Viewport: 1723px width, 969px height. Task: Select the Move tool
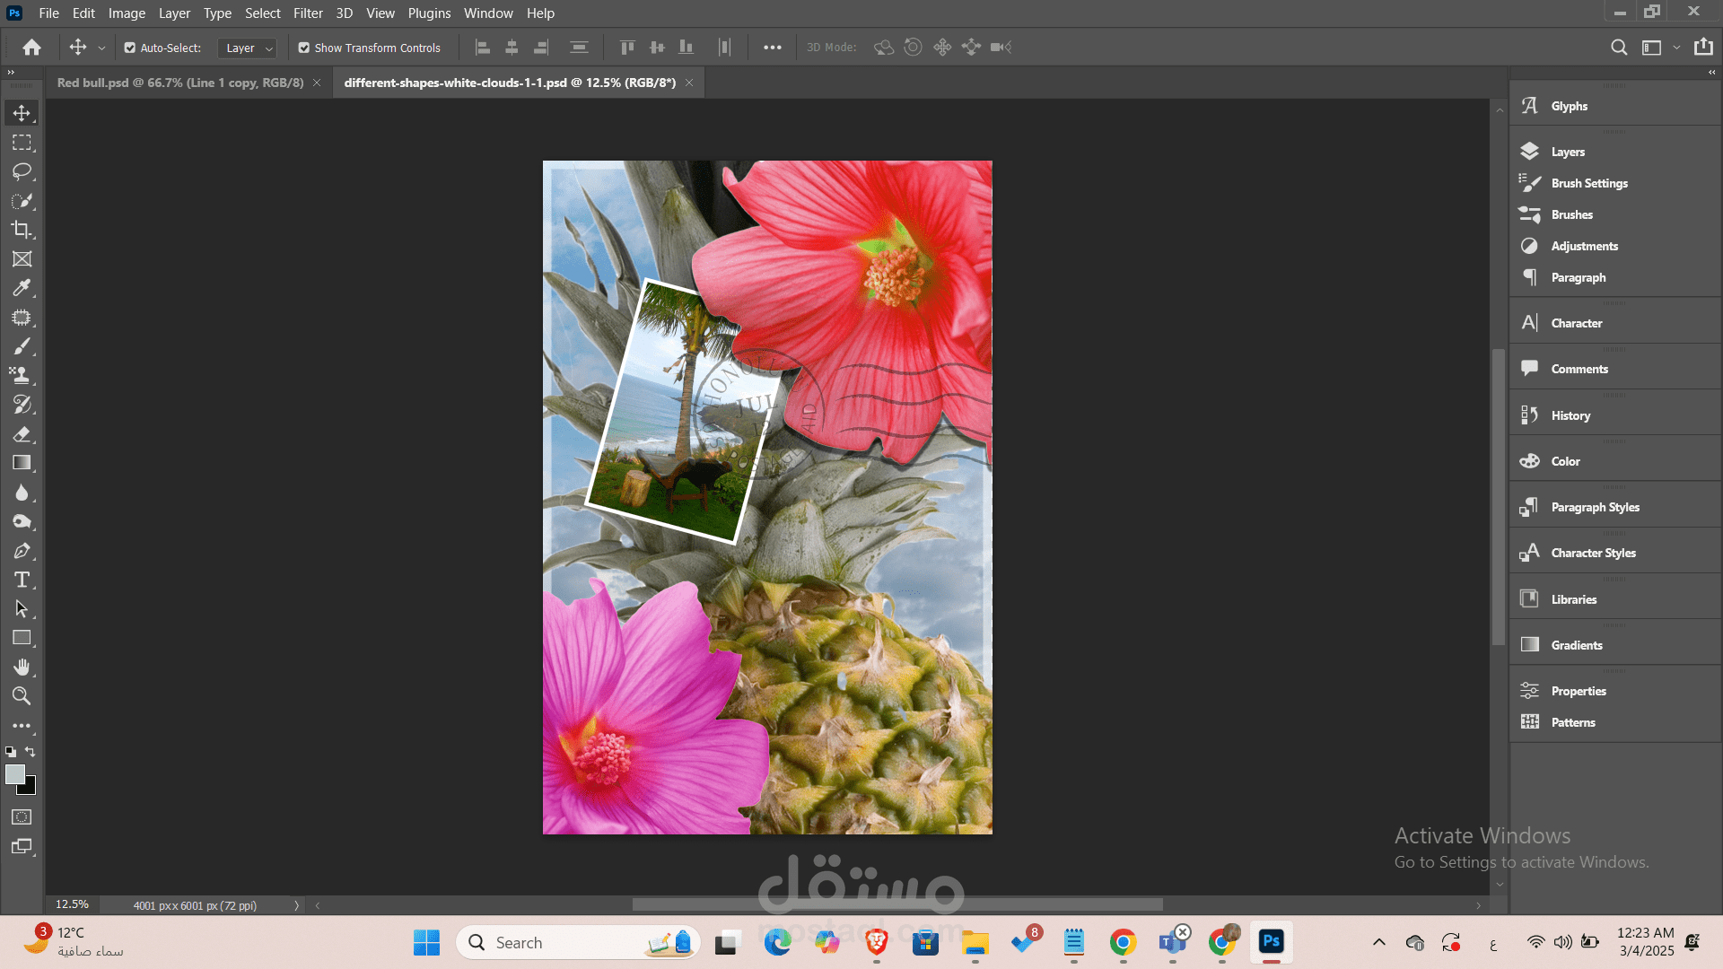22,112
